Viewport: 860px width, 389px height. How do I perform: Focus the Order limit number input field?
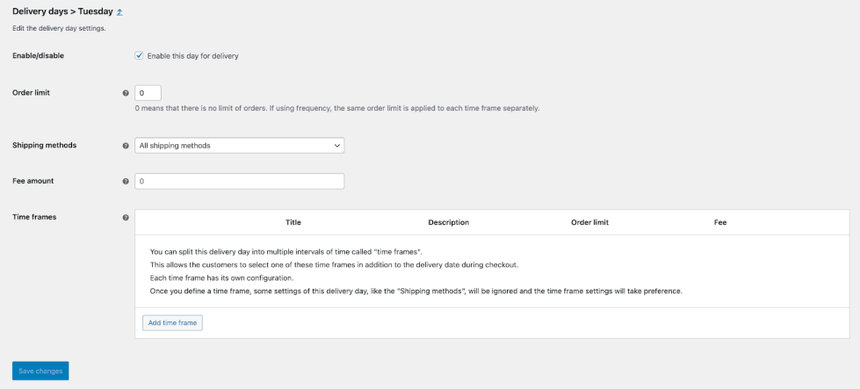point(148,93)
